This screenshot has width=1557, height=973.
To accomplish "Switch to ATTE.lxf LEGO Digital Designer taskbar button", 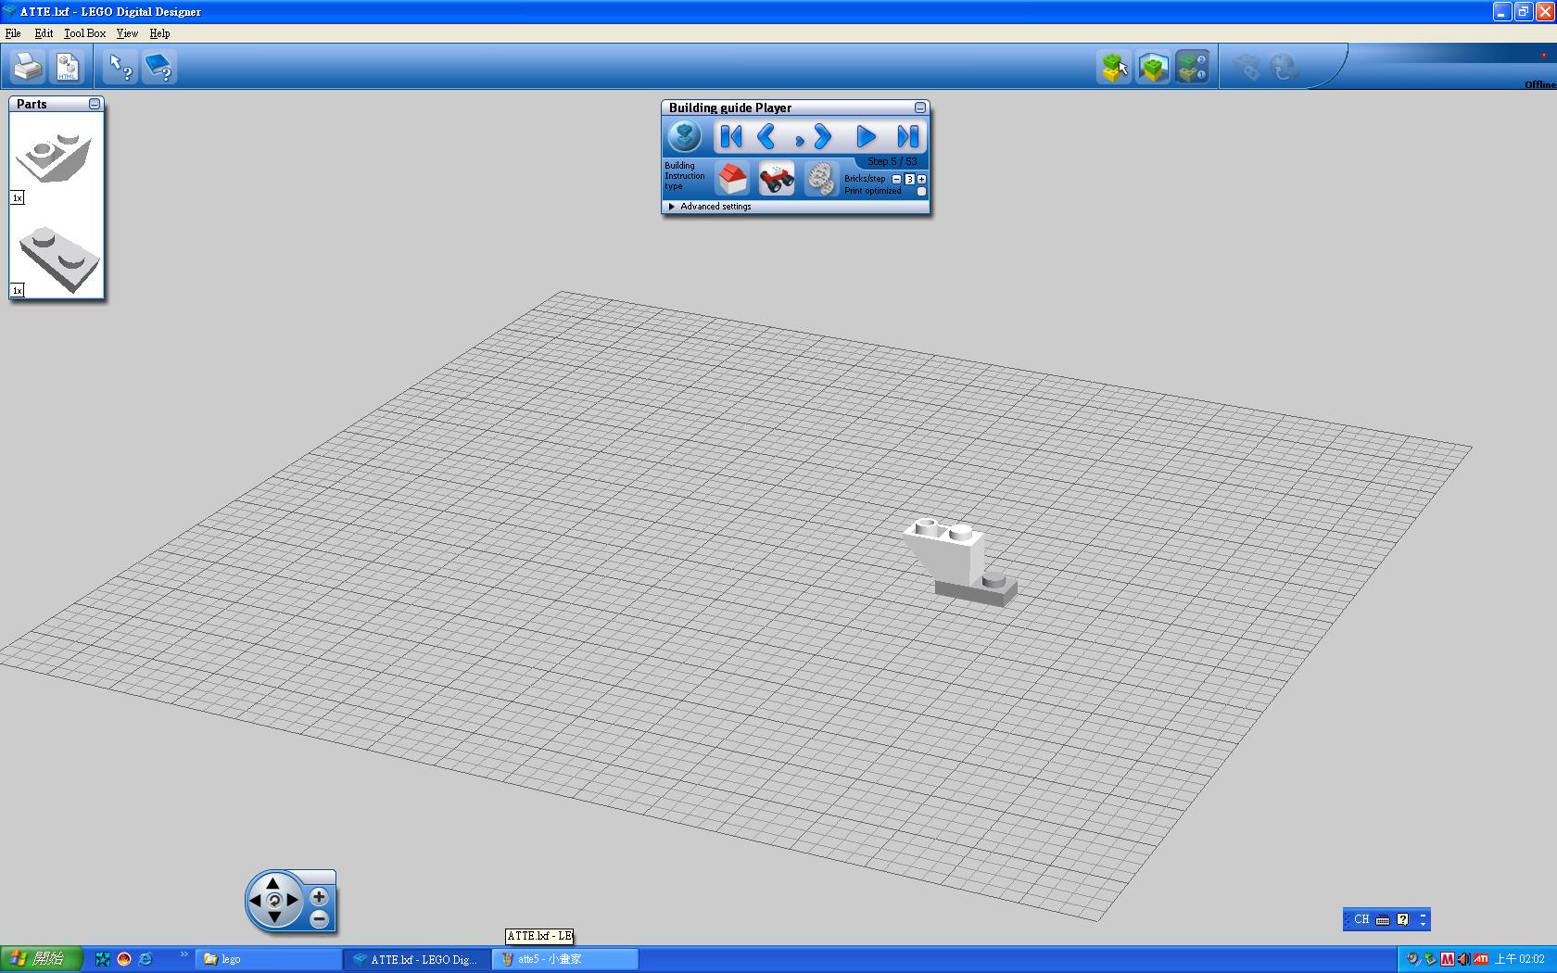I will click(417, 959).
